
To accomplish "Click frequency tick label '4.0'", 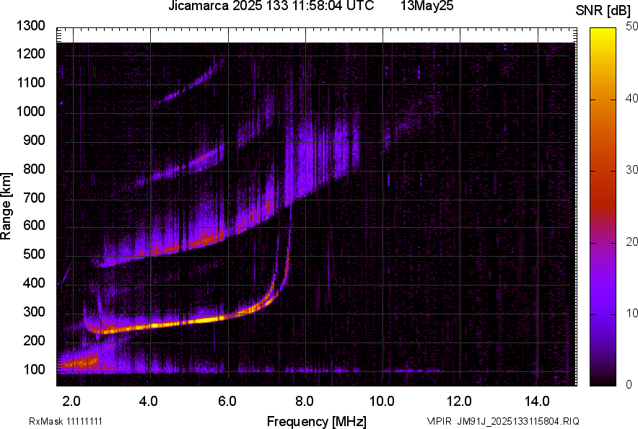I will [149, 402].
